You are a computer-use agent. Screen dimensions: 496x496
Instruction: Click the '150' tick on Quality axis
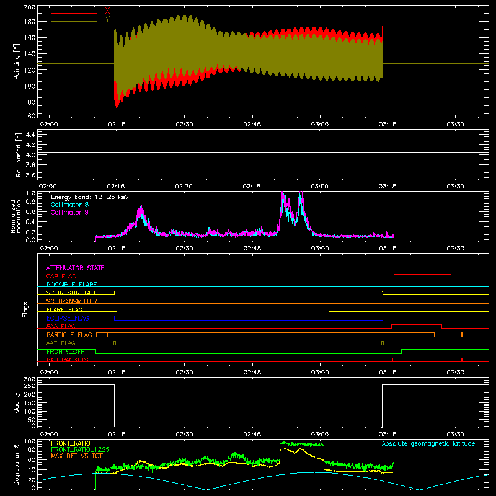(x=30, y=402)
